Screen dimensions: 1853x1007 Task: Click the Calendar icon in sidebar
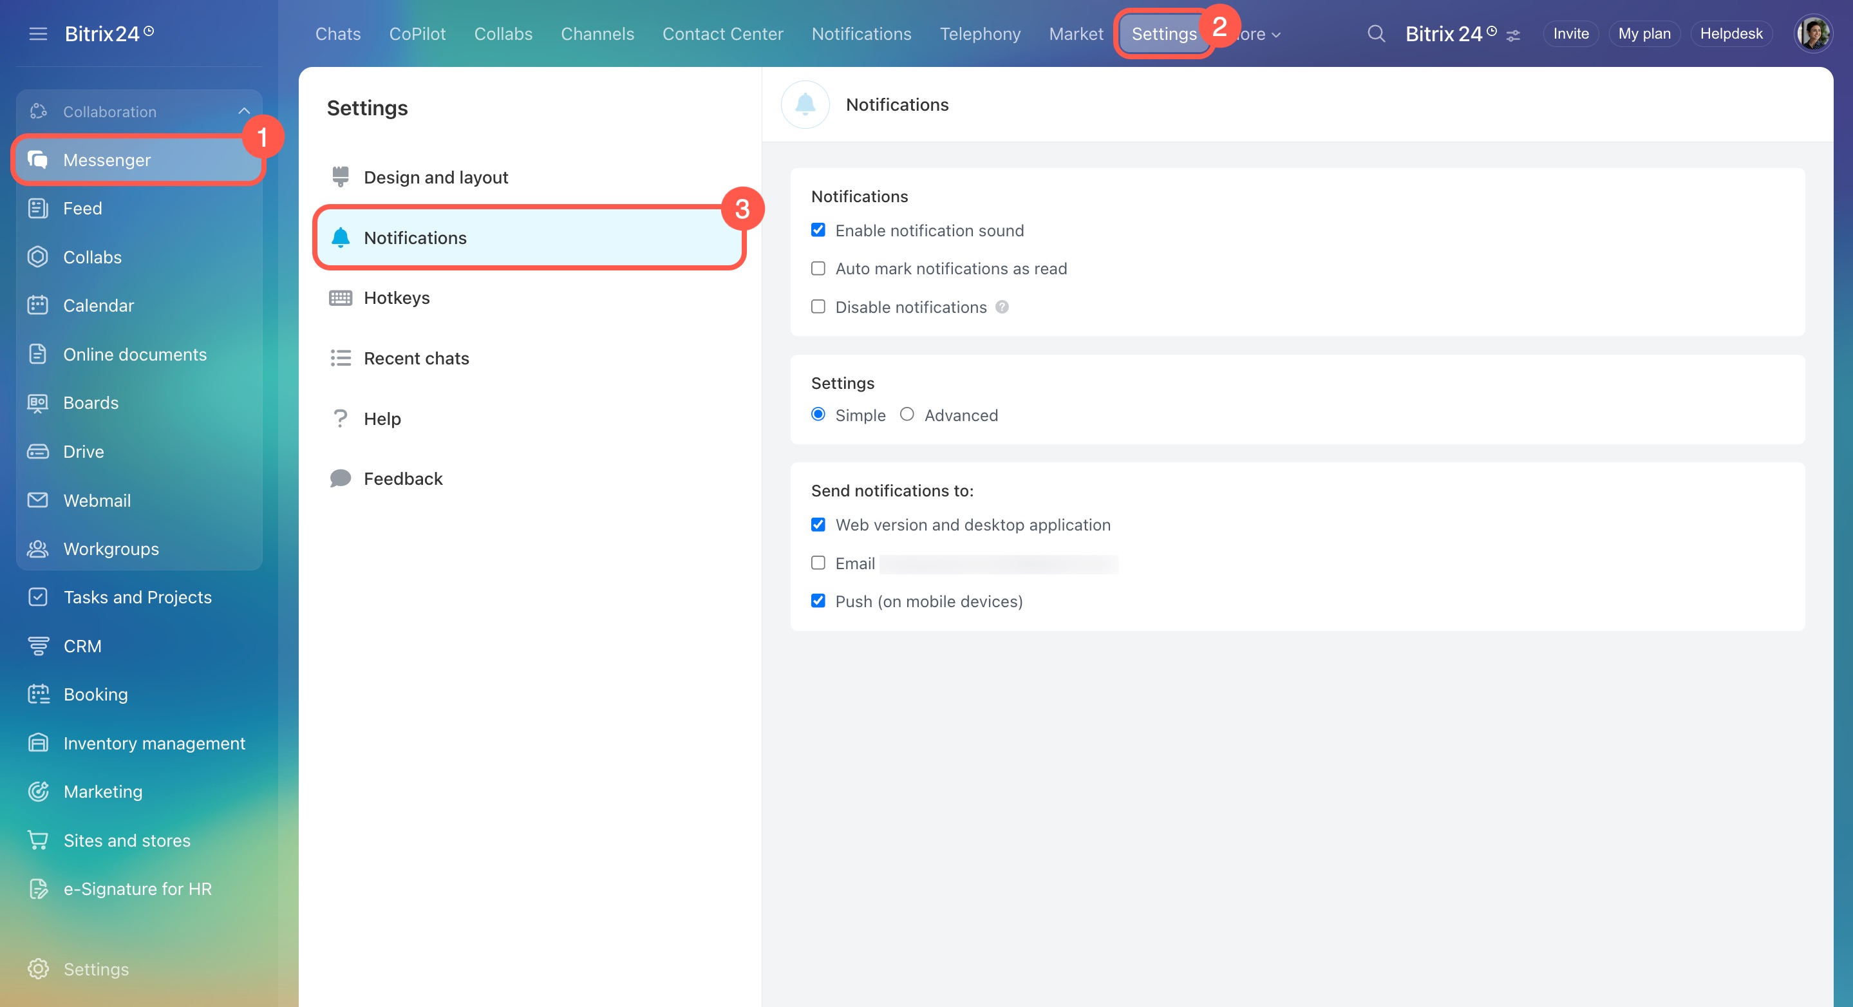point(37,305)
